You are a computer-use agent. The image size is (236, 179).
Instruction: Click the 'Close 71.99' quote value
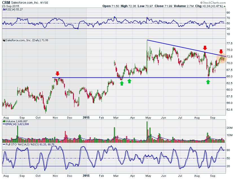click(x=163, y=6)
